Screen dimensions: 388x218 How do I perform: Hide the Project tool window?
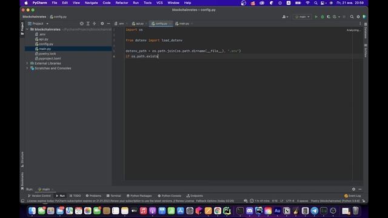[x=109, y=24]
